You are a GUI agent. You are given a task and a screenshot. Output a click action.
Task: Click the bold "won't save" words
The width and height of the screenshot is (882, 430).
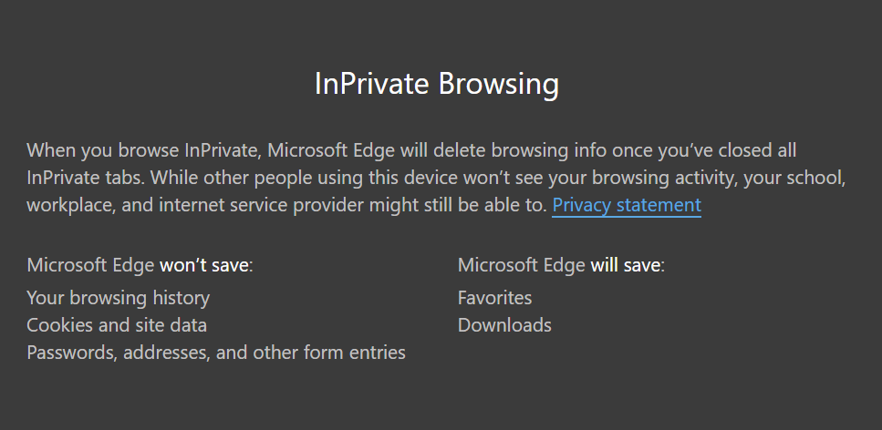[204, 266]
